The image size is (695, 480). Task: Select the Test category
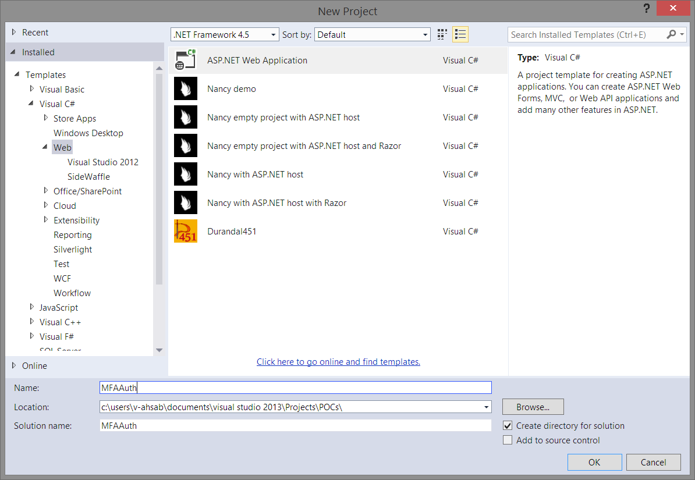click(61, 264)
